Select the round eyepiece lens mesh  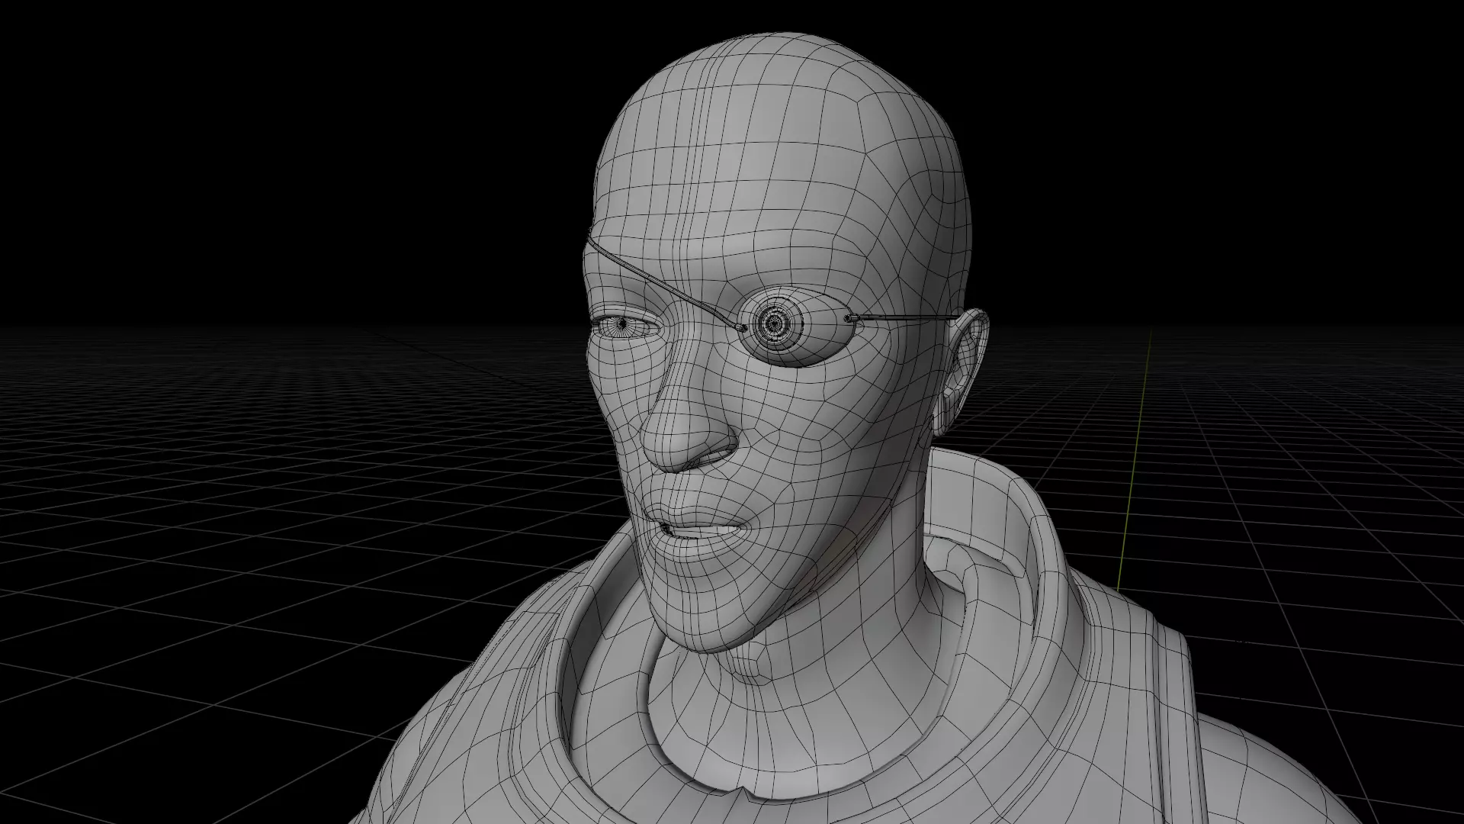click(x=774, y=324)
